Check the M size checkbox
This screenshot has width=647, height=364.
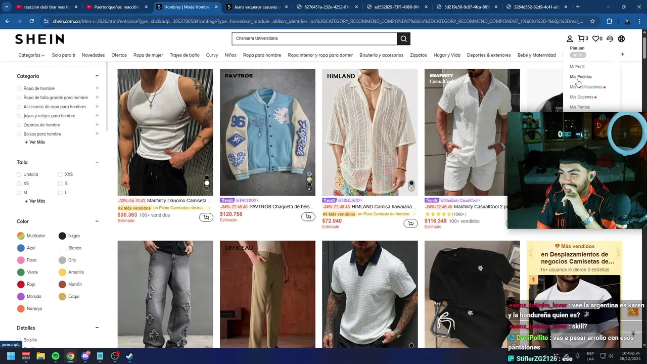19,193
